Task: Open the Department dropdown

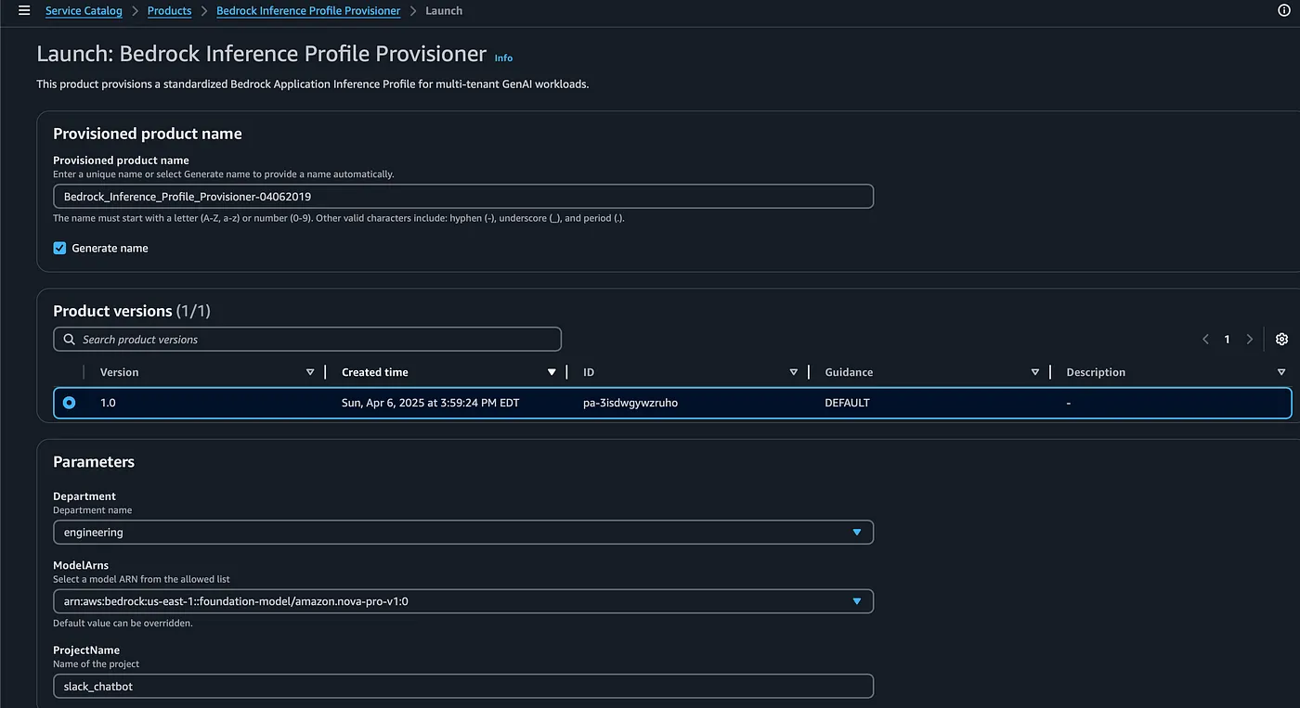Action: pos(463,533)
